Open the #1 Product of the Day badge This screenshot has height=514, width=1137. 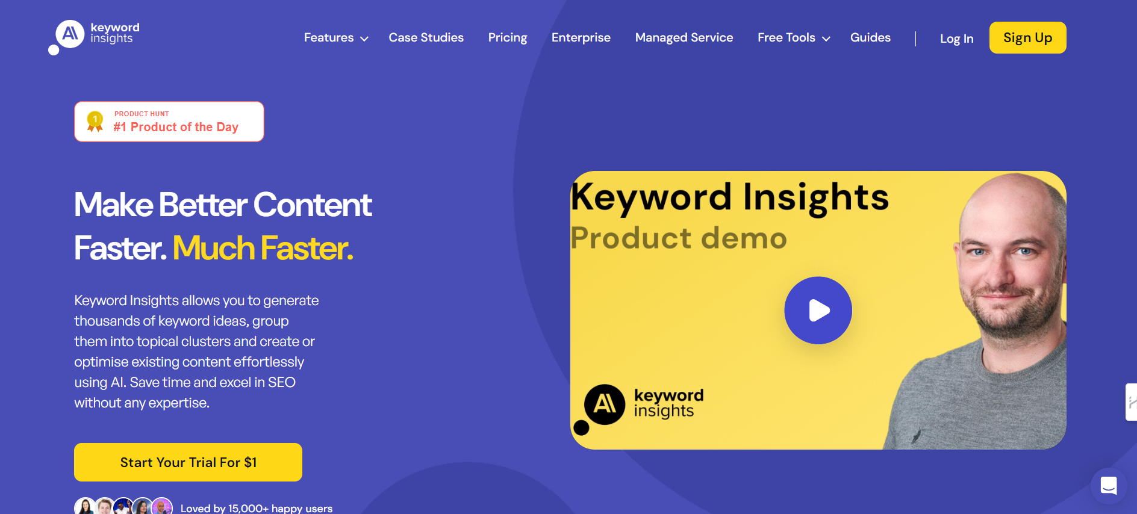coord(169,122)
